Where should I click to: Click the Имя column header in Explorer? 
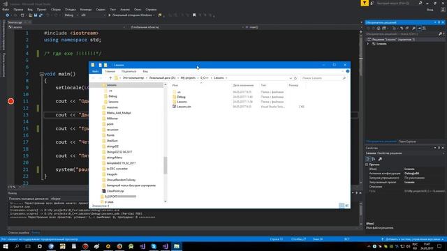pos(175,85)
